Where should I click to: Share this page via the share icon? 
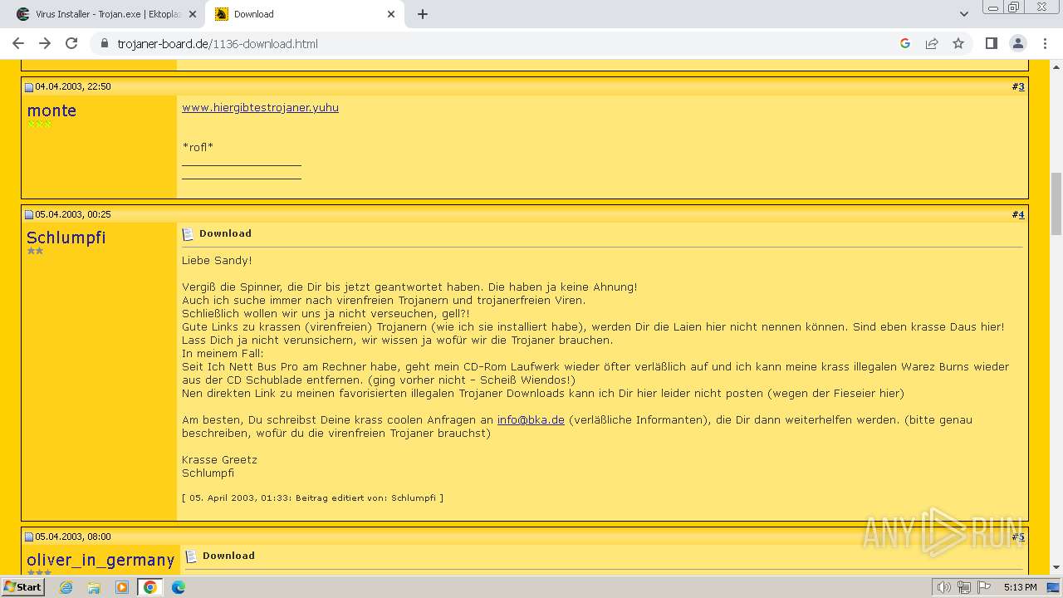point(932,43)
